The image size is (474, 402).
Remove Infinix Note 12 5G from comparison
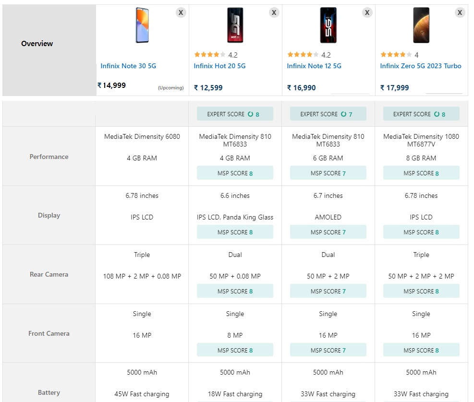tap(367, 12)
